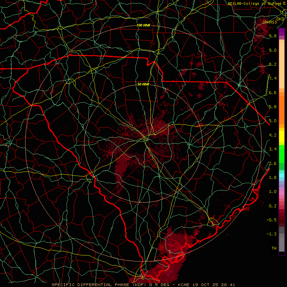Click the 19 OCT 25 date in the caption
287x287 pixels.
pyautogui.click(x=206, y=285)
